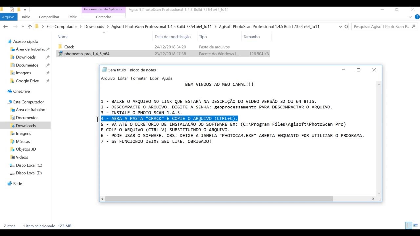This screenshot has width=420, height=236.
Task: Refresh the folder with the refresh icon
Action: tap(346, 26)
